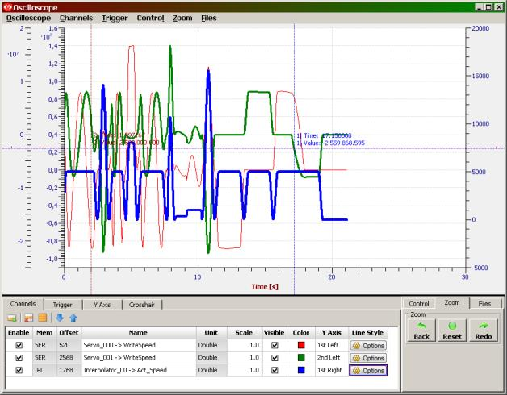The height and width of the screenshot is (395, 507).
Task: Select the name 'Interpolator_00 -> Act_Speed'
Action: pyautogui.click(x=125, y=370)
